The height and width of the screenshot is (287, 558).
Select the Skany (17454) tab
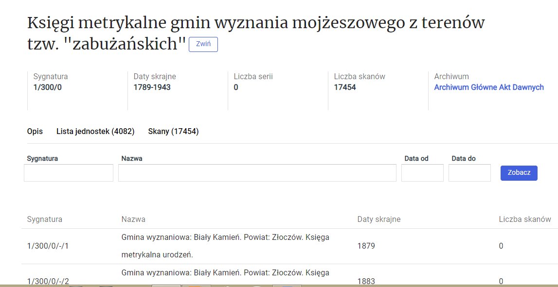point(173,131)
